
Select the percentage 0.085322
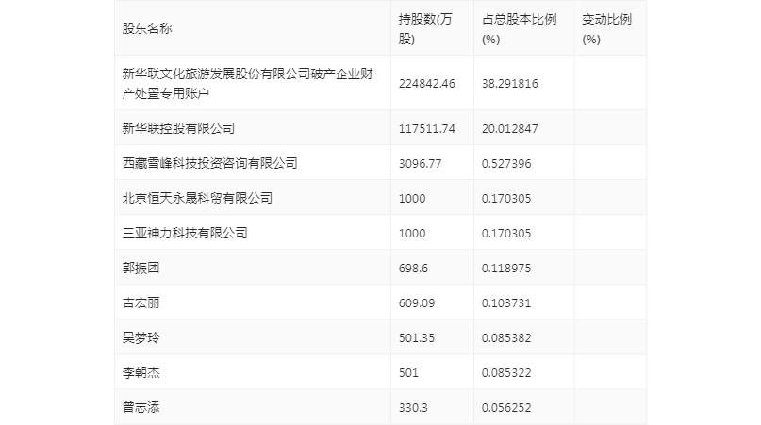click(506, 373)
